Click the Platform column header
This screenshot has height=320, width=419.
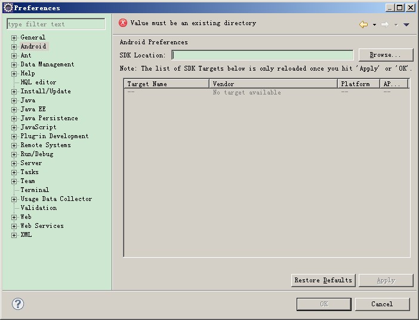click(359, 84)
